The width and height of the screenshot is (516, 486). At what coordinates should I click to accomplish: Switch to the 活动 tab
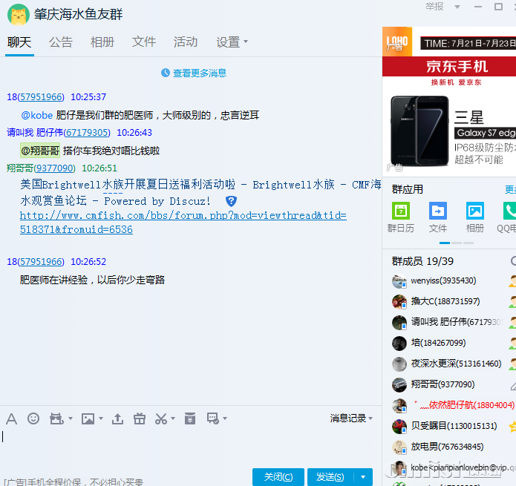pos(186,42)
